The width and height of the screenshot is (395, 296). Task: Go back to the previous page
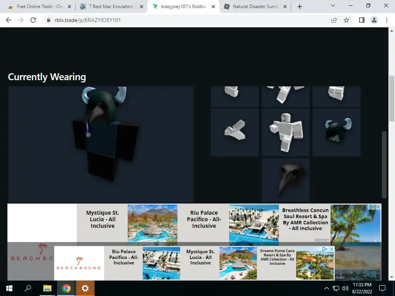(8, 20)
